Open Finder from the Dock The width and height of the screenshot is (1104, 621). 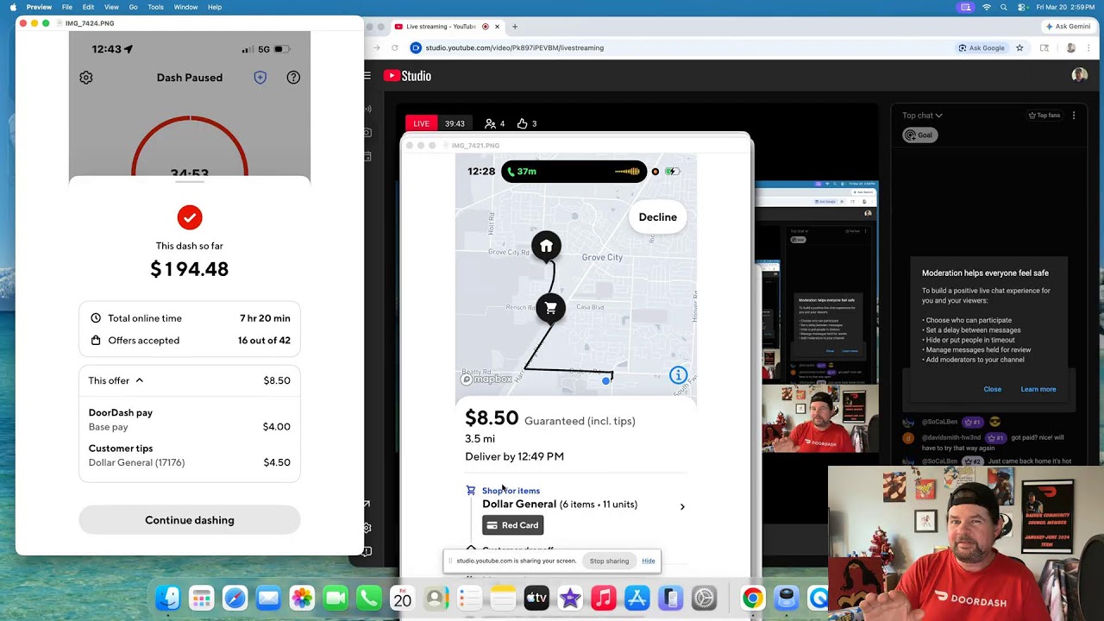click(168, 598)
